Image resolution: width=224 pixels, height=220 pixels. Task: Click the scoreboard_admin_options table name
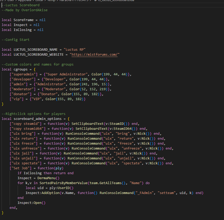tap(38, 119)
